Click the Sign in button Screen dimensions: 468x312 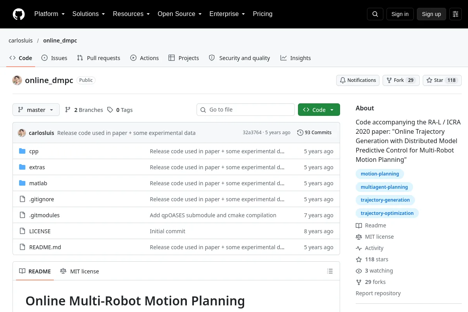point(400,14)
